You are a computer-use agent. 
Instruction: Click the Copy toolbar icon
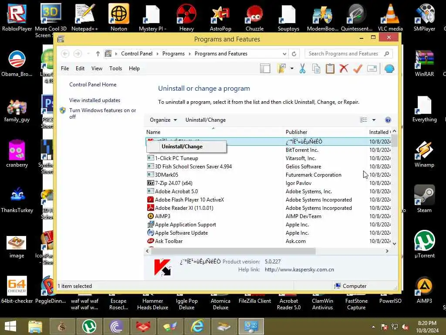(x=316, y=68)
